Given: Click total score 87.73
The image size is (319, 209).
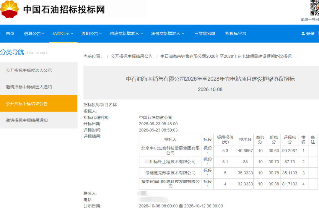Looking at the screenshot, I should tap(290, 162).
